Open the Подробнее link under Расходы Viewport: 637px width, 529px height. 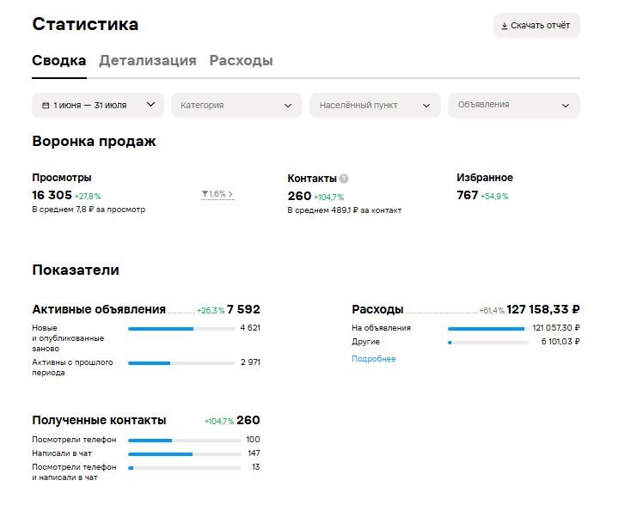point(374,359)
